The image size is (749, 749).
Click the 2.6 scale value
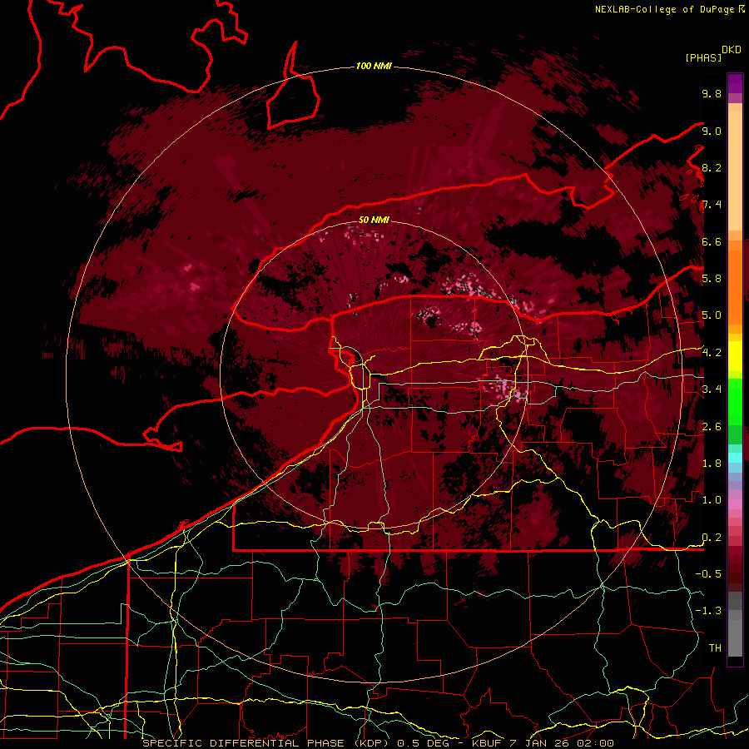click(x=712, y=426)
